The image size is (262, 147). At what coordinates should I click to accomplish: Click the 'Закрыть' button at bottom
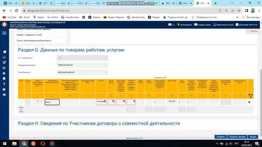(253, 137)
